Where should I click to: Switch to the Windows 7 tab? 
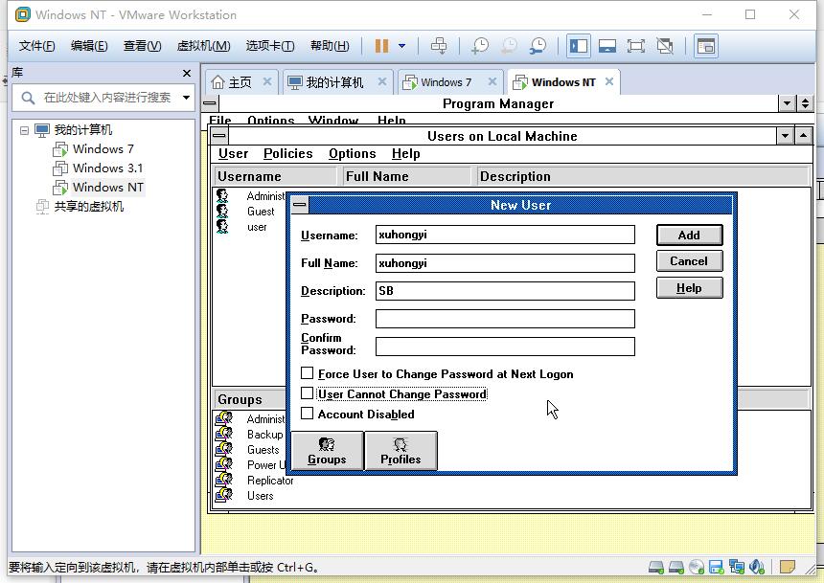446,82
